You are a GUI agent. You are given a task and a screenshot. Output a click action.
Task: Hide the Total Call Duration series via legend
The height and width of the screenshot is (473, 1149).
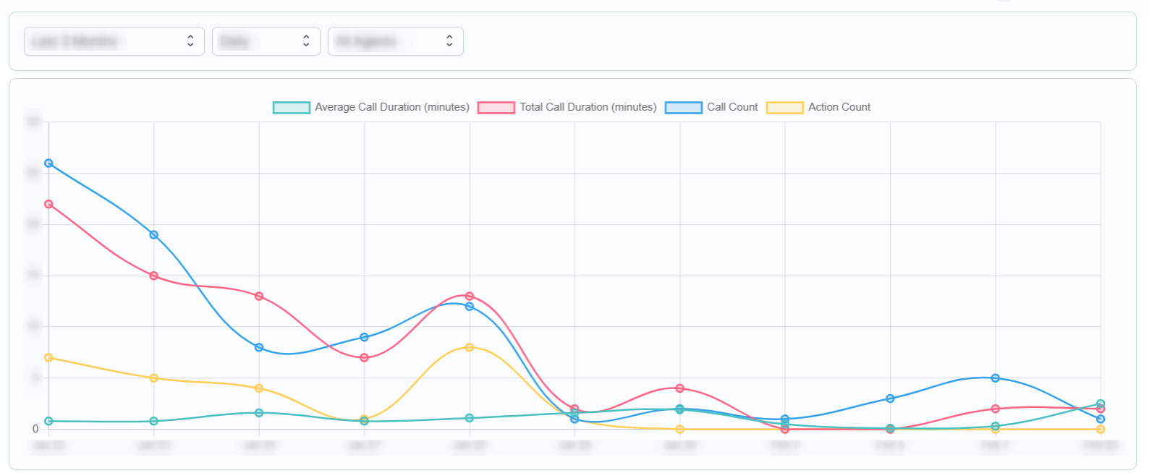588,107
